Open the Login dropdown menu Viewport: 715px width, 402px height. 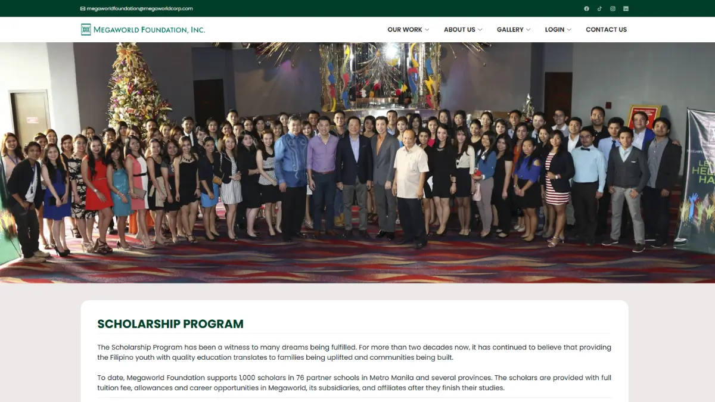click(558, 30)
